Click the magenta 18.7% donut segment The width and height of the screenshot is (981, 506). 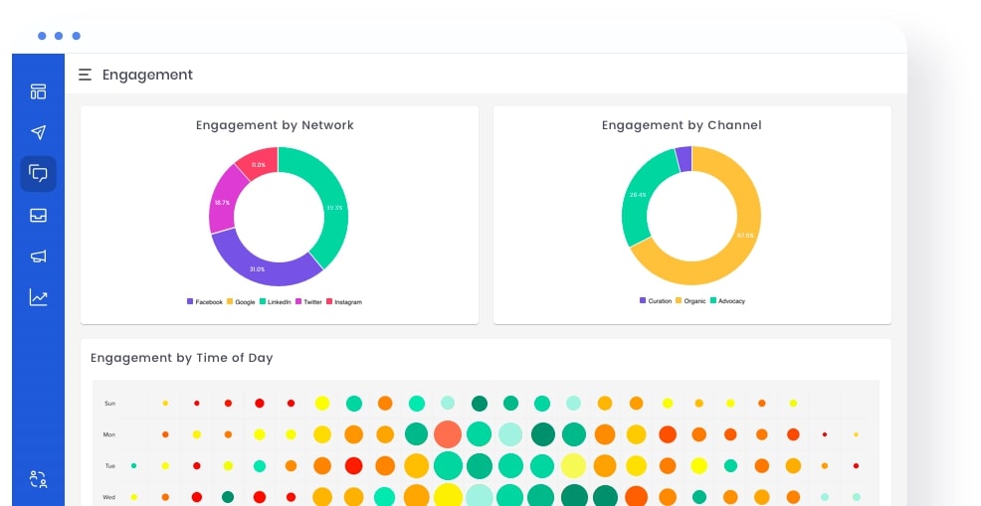(222, 202)
